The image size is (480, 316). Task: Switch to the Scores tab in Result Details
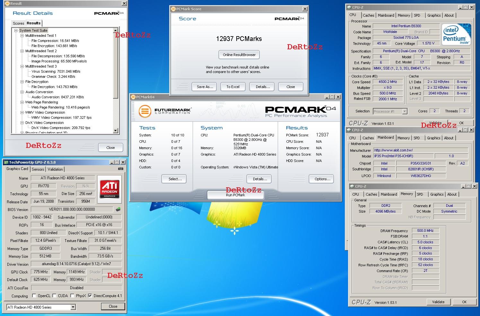18,23
